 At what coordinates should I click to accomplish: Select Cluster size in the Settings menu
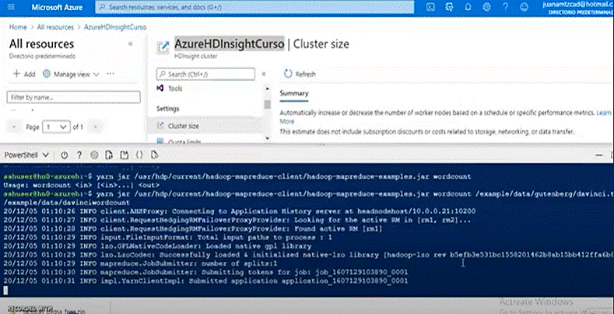click(x=204, y=126)
